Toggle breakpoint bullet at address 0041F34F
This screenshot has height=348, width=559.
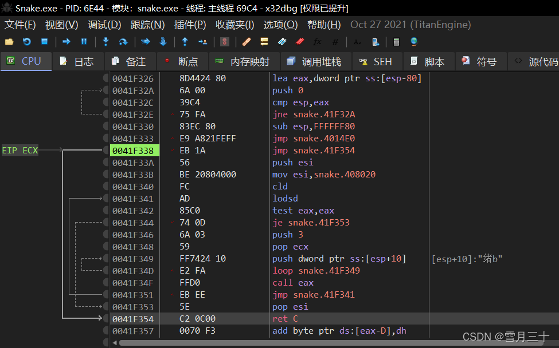click(106, 283)
